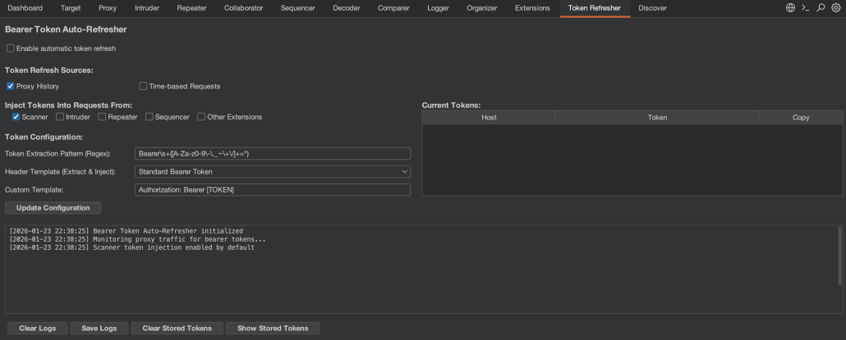Open the Header Template dropdown
This screenshot has height=340, width=846.
coord(272,171)
